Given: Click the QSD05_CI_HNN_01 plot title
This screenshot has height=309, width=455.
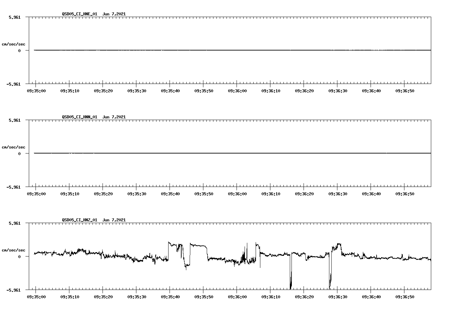Looking at the screenshot, I should (80, 117).
